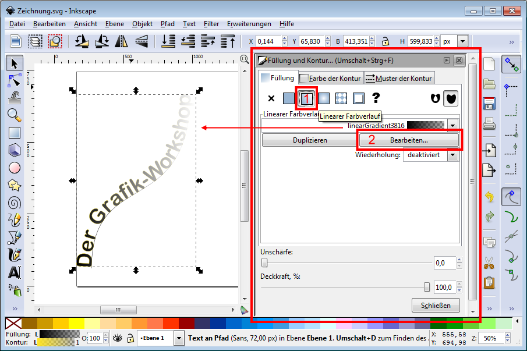Viewport: 527px width, 351px height.
Task: Click the Undo yellow arrow icon
Action: click(x=489, y=197)
